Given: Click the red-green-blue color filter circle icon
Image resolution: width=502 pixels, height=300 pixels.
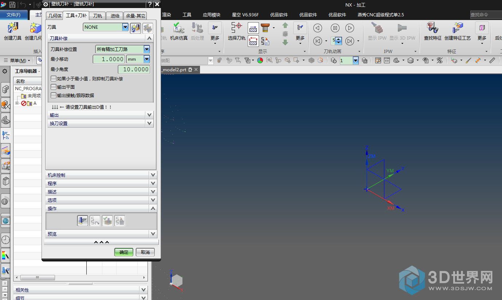Looking at the screenshot, I should tap(260, 61).
